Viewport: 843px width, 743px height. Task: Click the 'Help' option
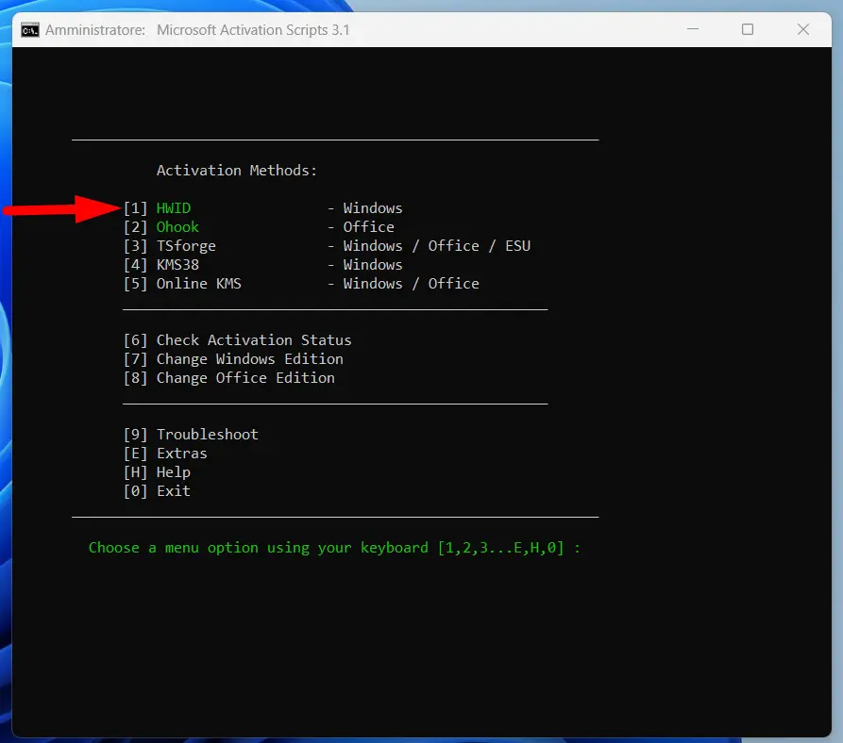[157, 472]
